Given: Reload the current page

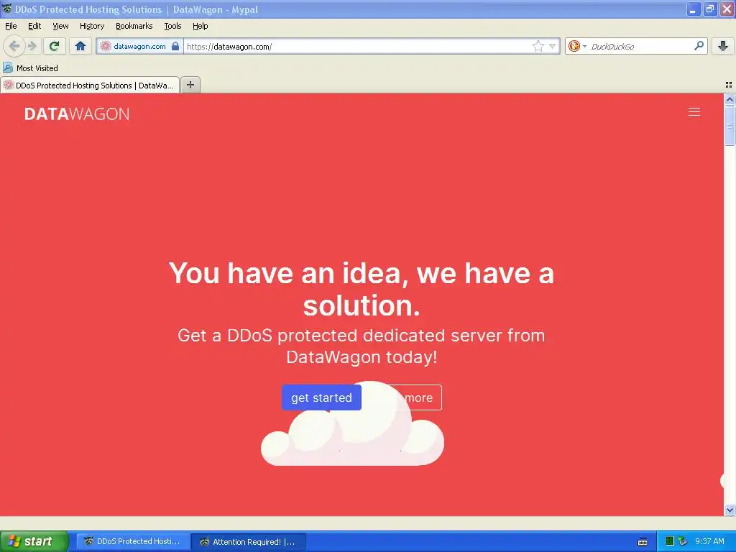Looking at the screenshot, I should pos(55,46).
